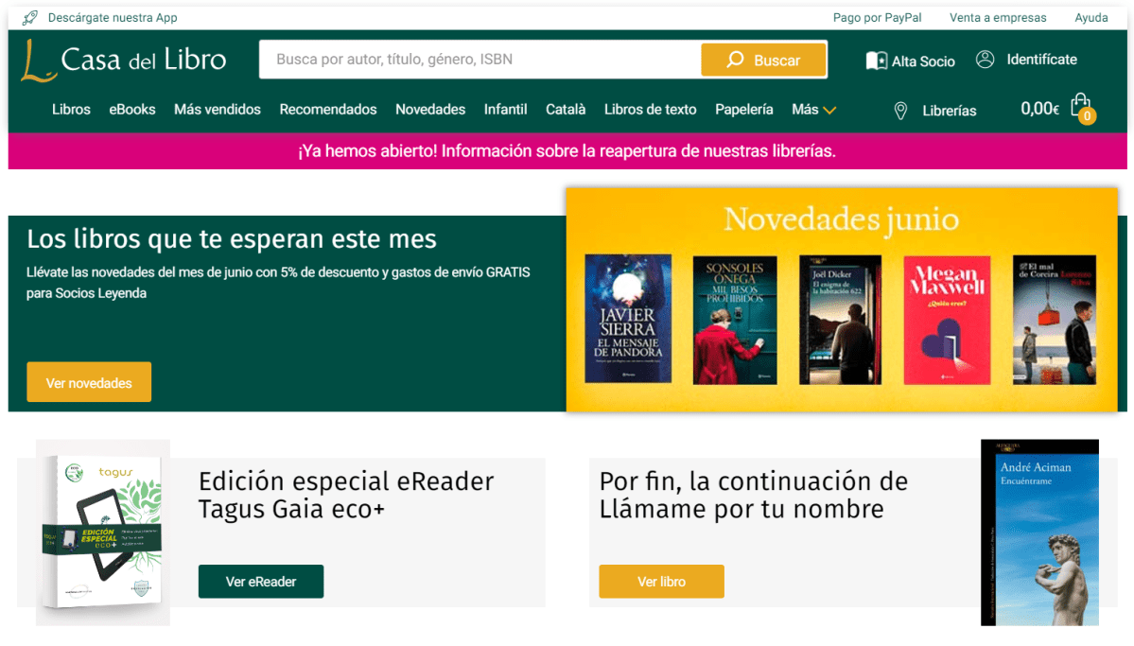Open the Libros menu item
The width and height of the screenshot is (1134, 646).
point(71,110)
